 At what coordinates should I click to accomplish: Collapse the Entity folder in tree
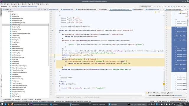(7, 12)
